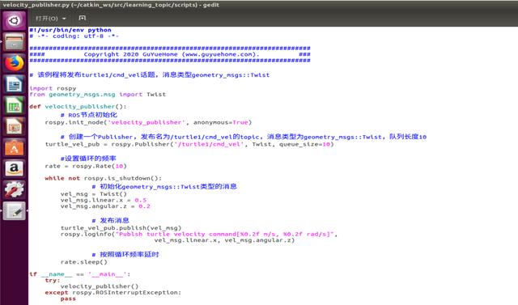Screen dimensions: 518x305
Task: Open the Amazon launcher icon
Action: 14,168
